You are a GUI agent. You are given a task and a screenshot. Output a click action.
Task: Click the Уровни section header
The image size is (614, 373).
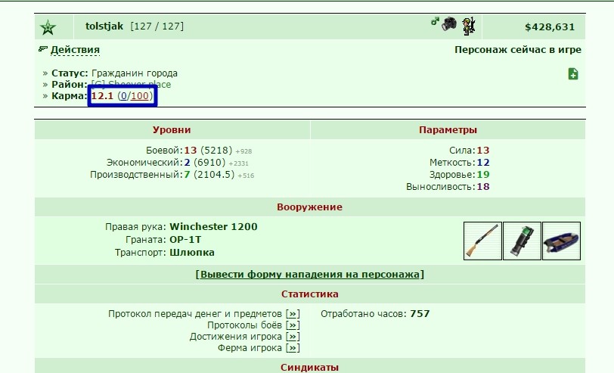tap(172, 129)
